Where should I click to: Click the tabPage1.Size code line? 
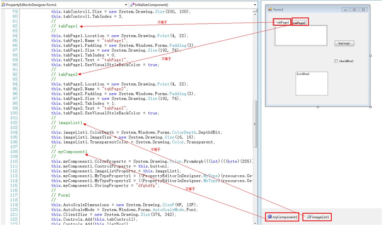[x=116, y=50]
